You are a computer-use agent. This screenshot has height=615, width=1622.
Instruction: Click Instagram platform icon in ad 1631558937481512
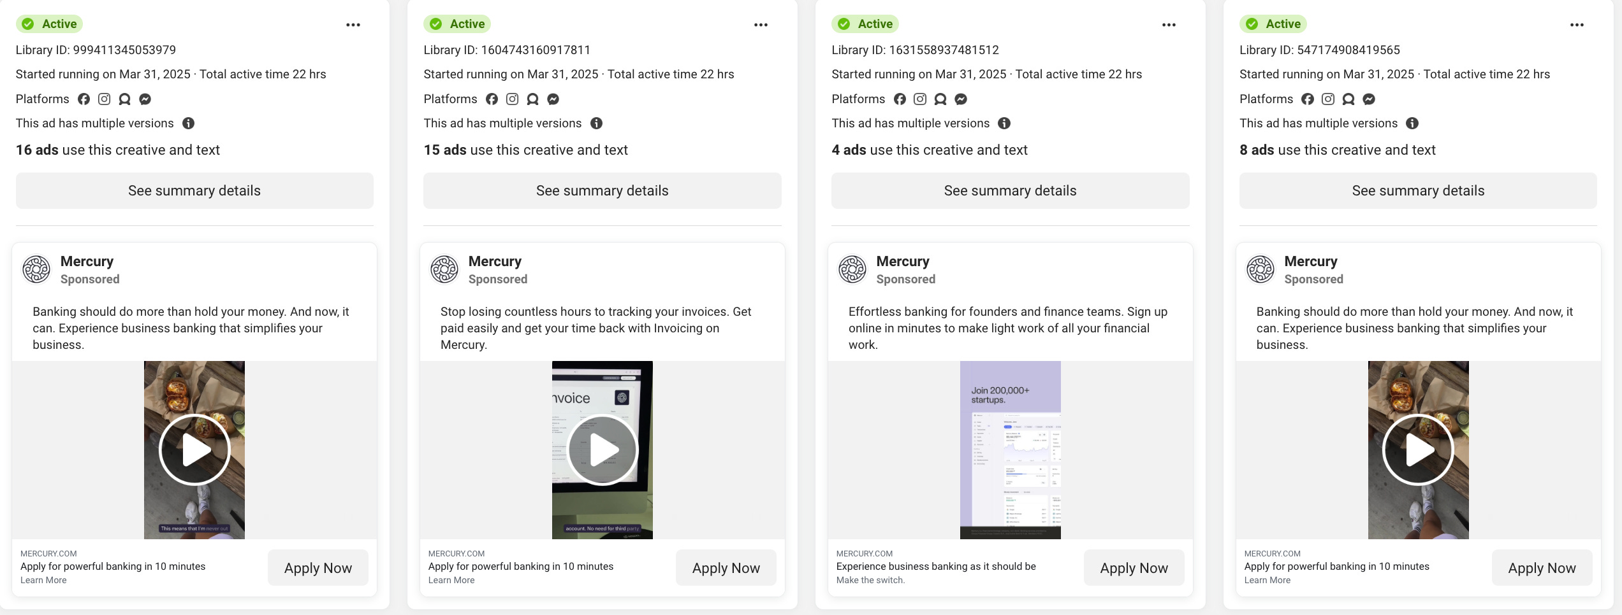click(x=920, y=99)
